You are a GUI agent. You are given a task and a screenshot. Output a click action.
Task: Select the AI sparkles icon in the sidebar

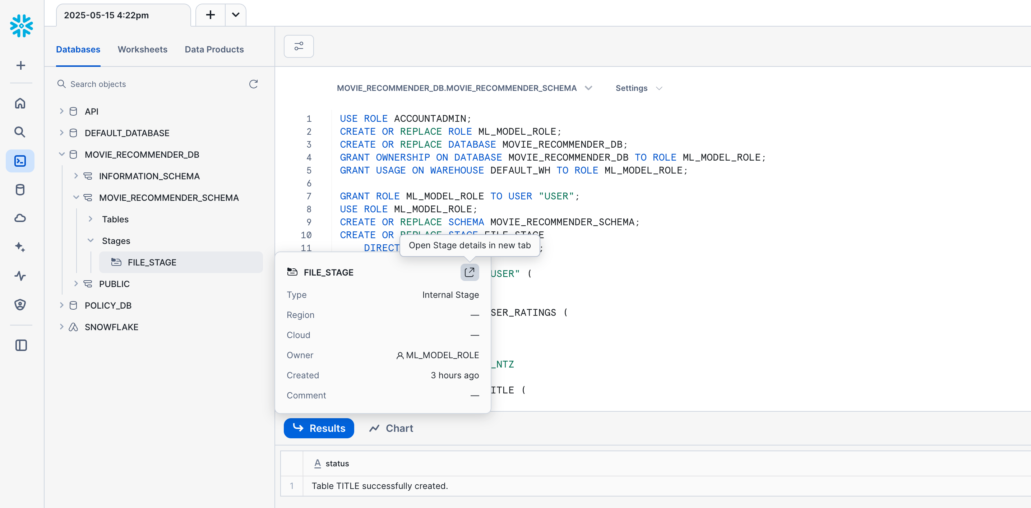coord(20,247)
